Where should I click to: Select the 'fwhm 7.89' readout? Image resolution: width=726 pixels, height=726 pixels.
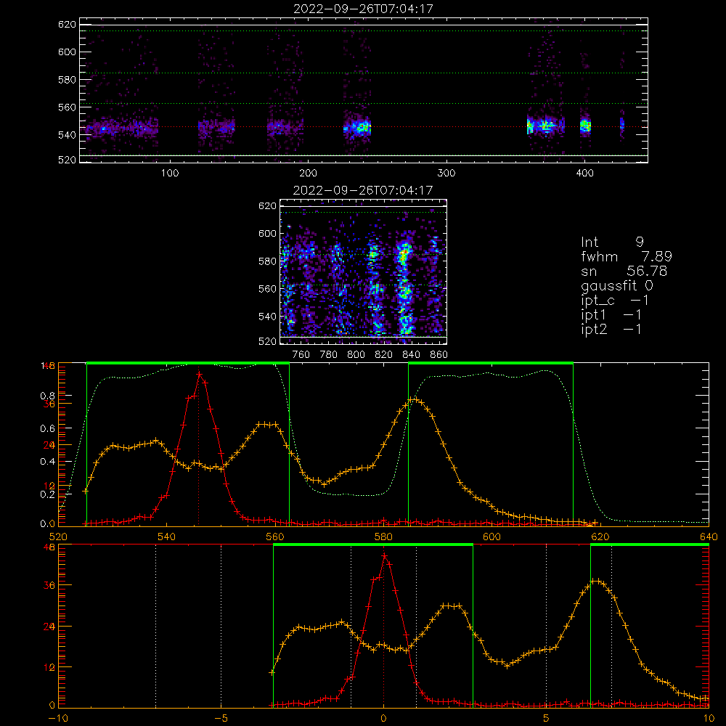point(627,256)
